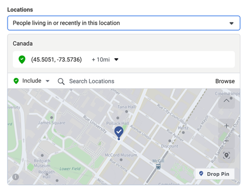The image size is (246, 188).
Task: Click the blue checkmark map pin marker
Action: coord(119,133)
